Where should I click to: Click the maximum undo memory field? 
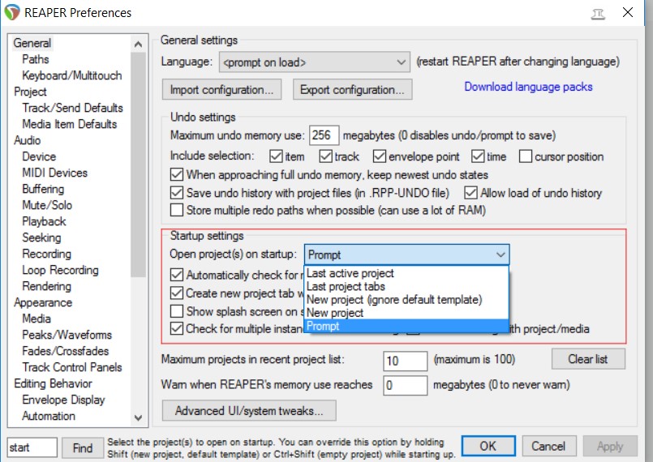tap(324, 135)
